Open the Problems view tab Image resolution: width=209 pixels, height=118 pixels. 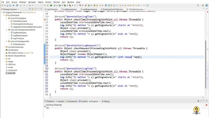click(49, 101)
